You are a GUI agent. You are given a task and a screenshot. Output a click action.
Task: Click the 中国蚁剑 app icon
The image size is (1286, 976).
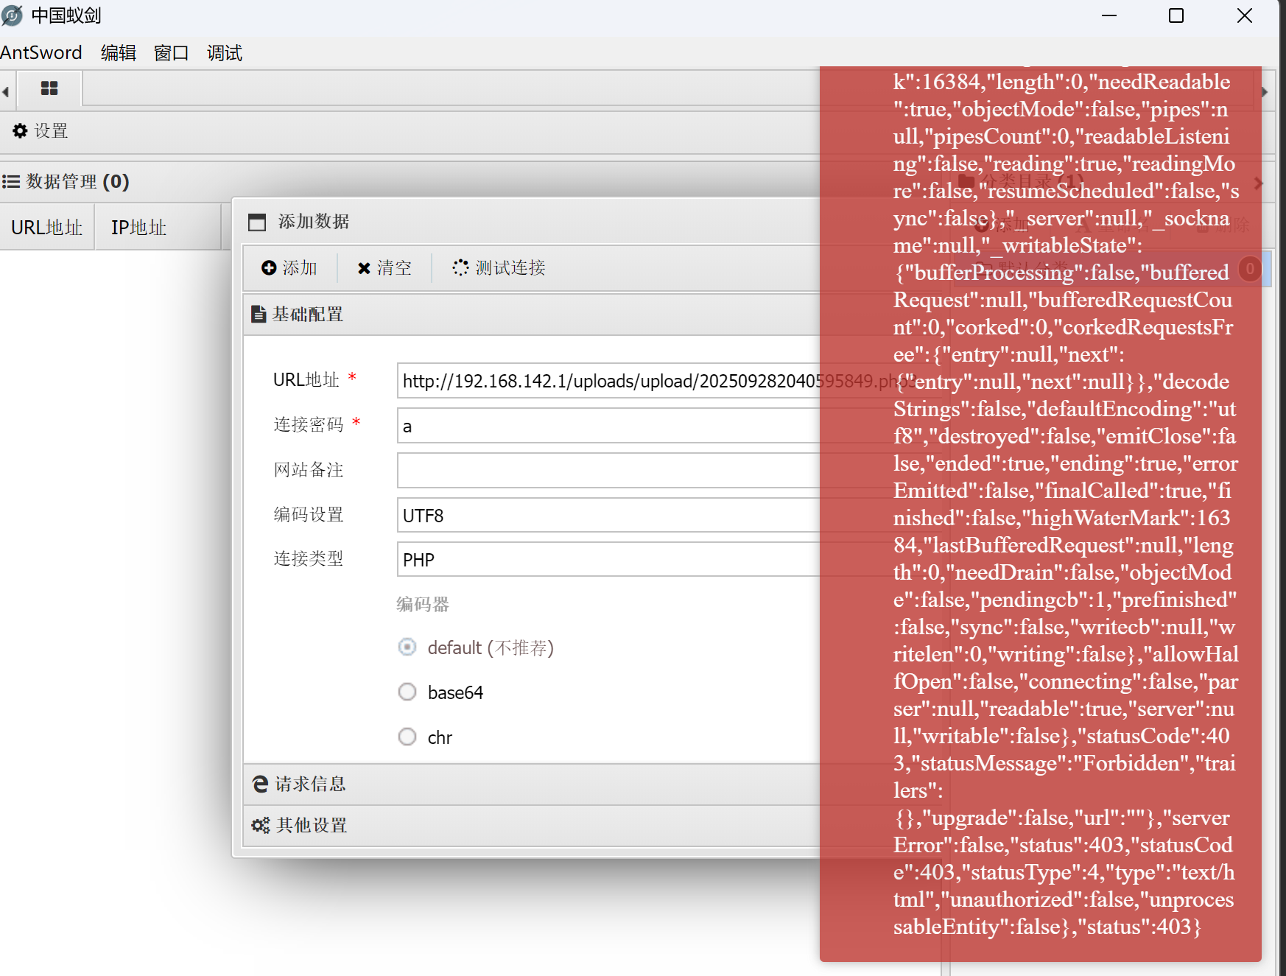(x=13, y=15)
